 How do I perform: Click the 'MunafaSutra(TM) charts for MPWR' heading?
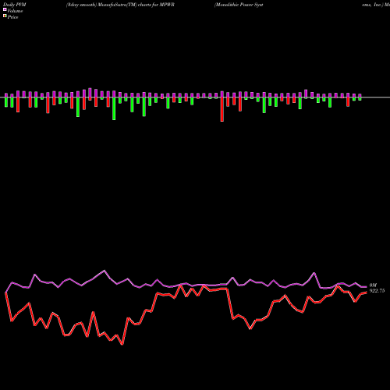pyautogui.click(x=136, y=5)
